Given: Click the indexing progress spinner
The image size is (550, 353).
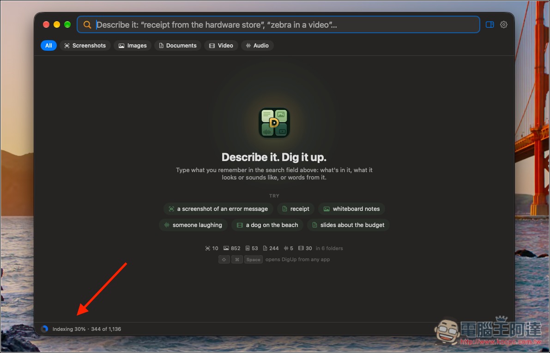Looking at the screenshot, I should pyautogui.click(x=44, y=329).
